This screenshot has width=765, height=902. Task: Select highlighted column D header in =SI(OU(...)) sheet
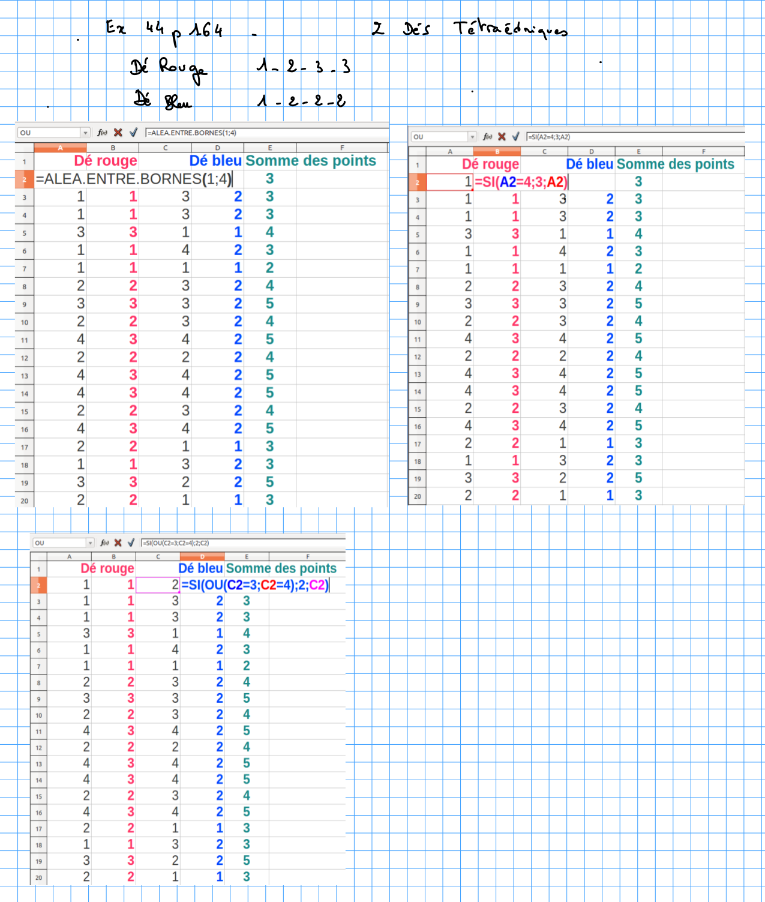pos(202,557)
